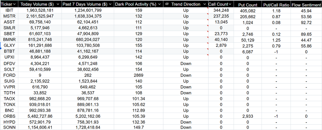
Task: Click the today volume value 9 for FORD
Action: (x=40, y=75)
